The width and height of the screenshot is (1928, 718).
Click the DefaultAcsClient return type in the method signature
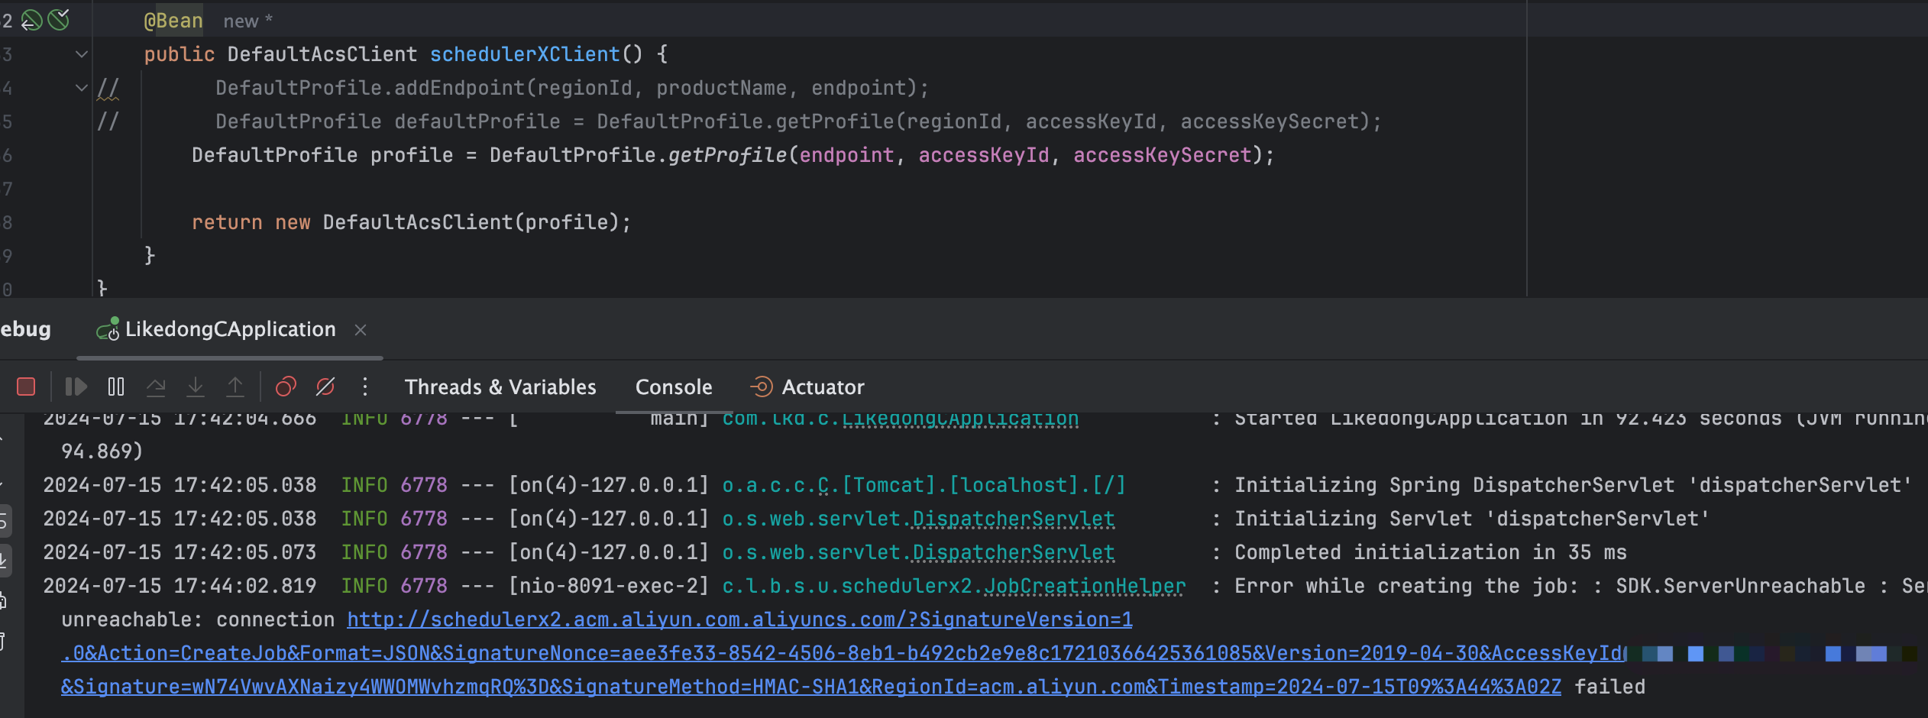(x=322, y=54)
